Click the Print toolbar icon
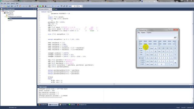Viewport: 194px width, 109px height. [12, 6]
